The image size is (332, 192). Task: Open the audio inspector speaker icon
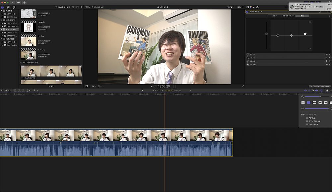coord(254,7)
